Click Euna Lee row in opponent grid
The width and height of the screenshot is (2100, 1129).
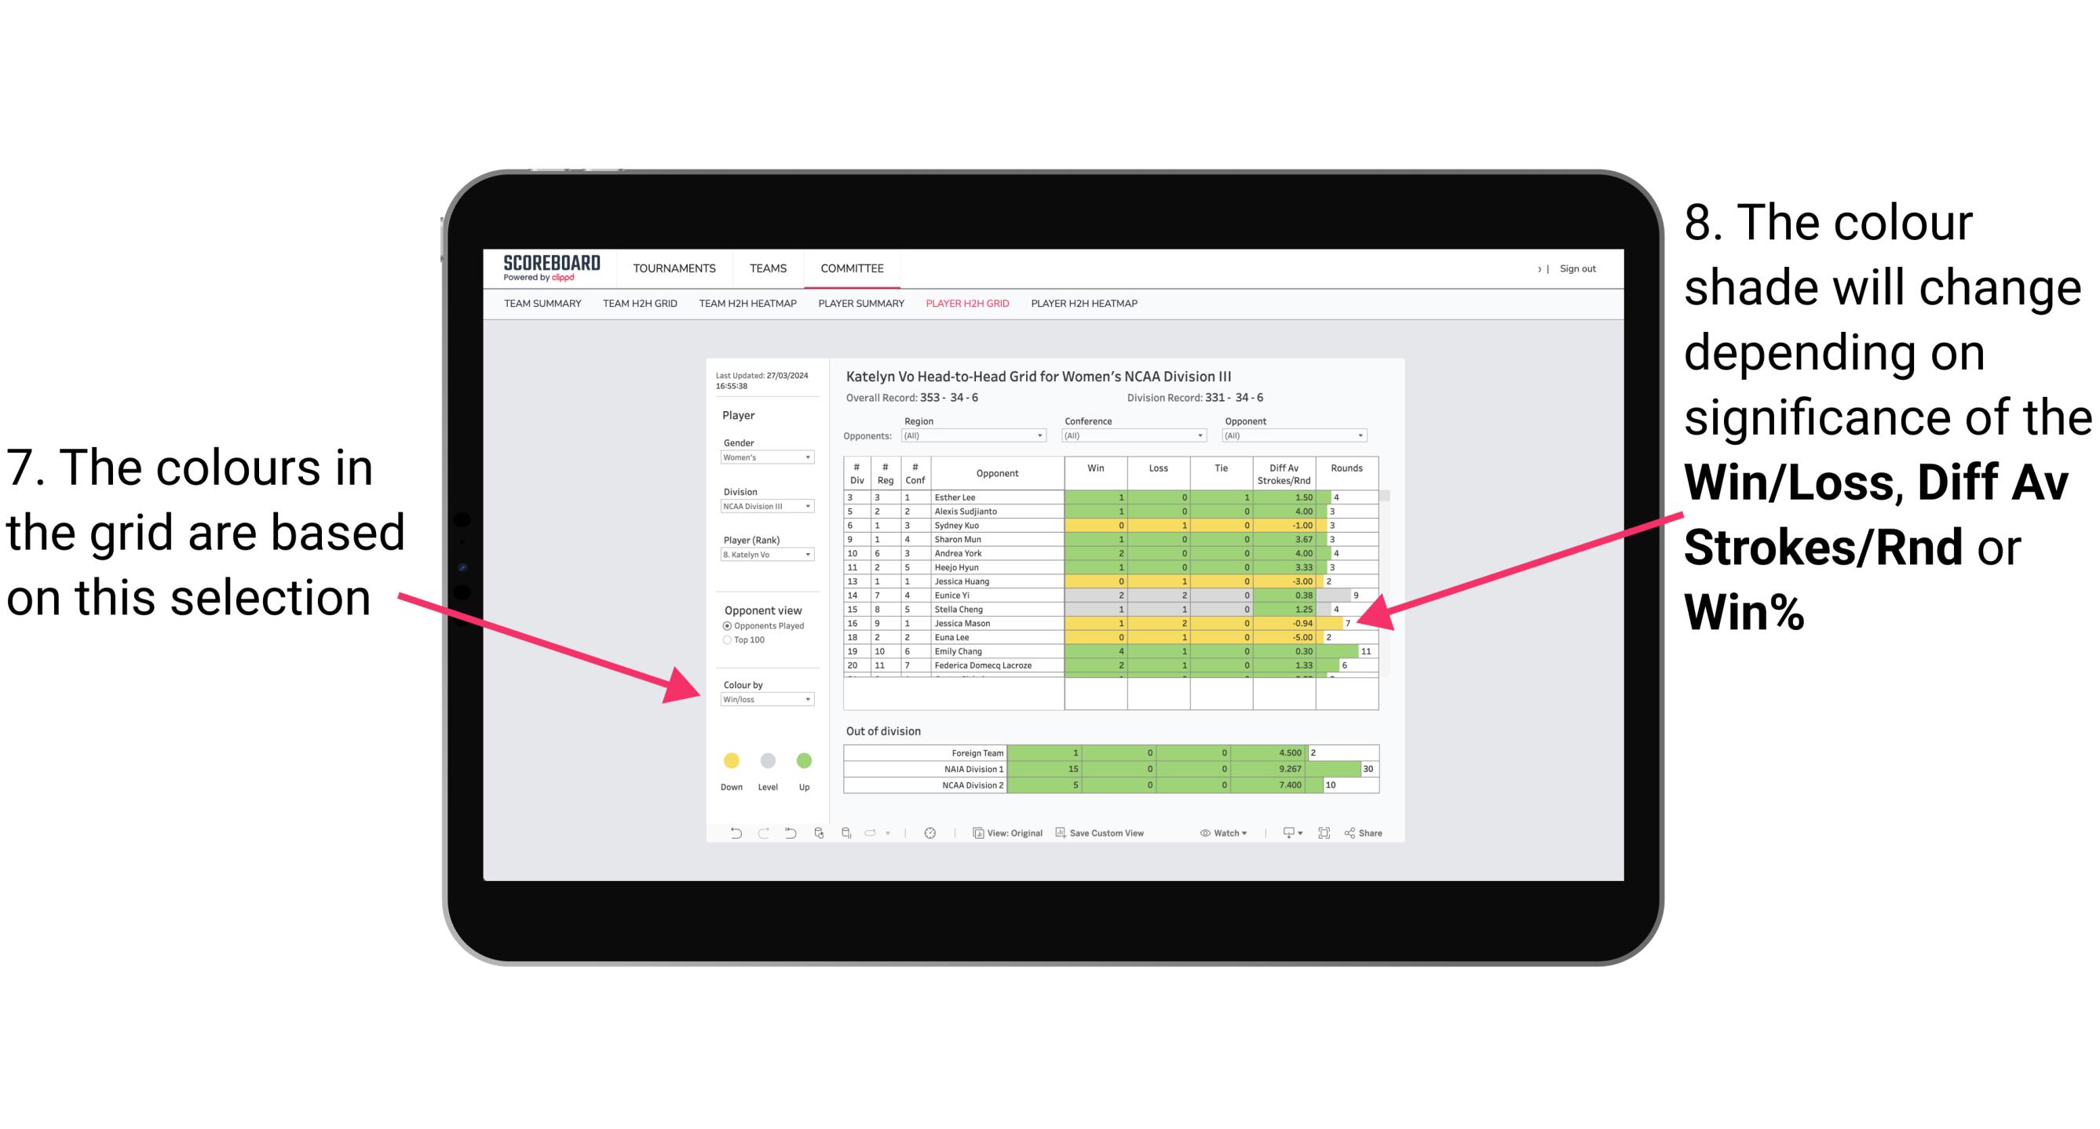pyautogui.click(x=1099, y=638)
